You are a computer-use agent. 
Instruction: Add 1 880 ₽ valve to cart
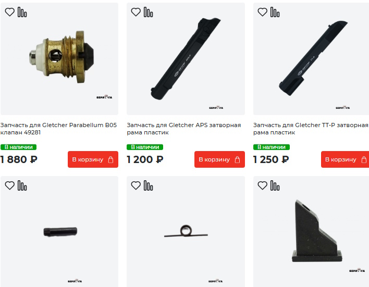coord(93,159)
